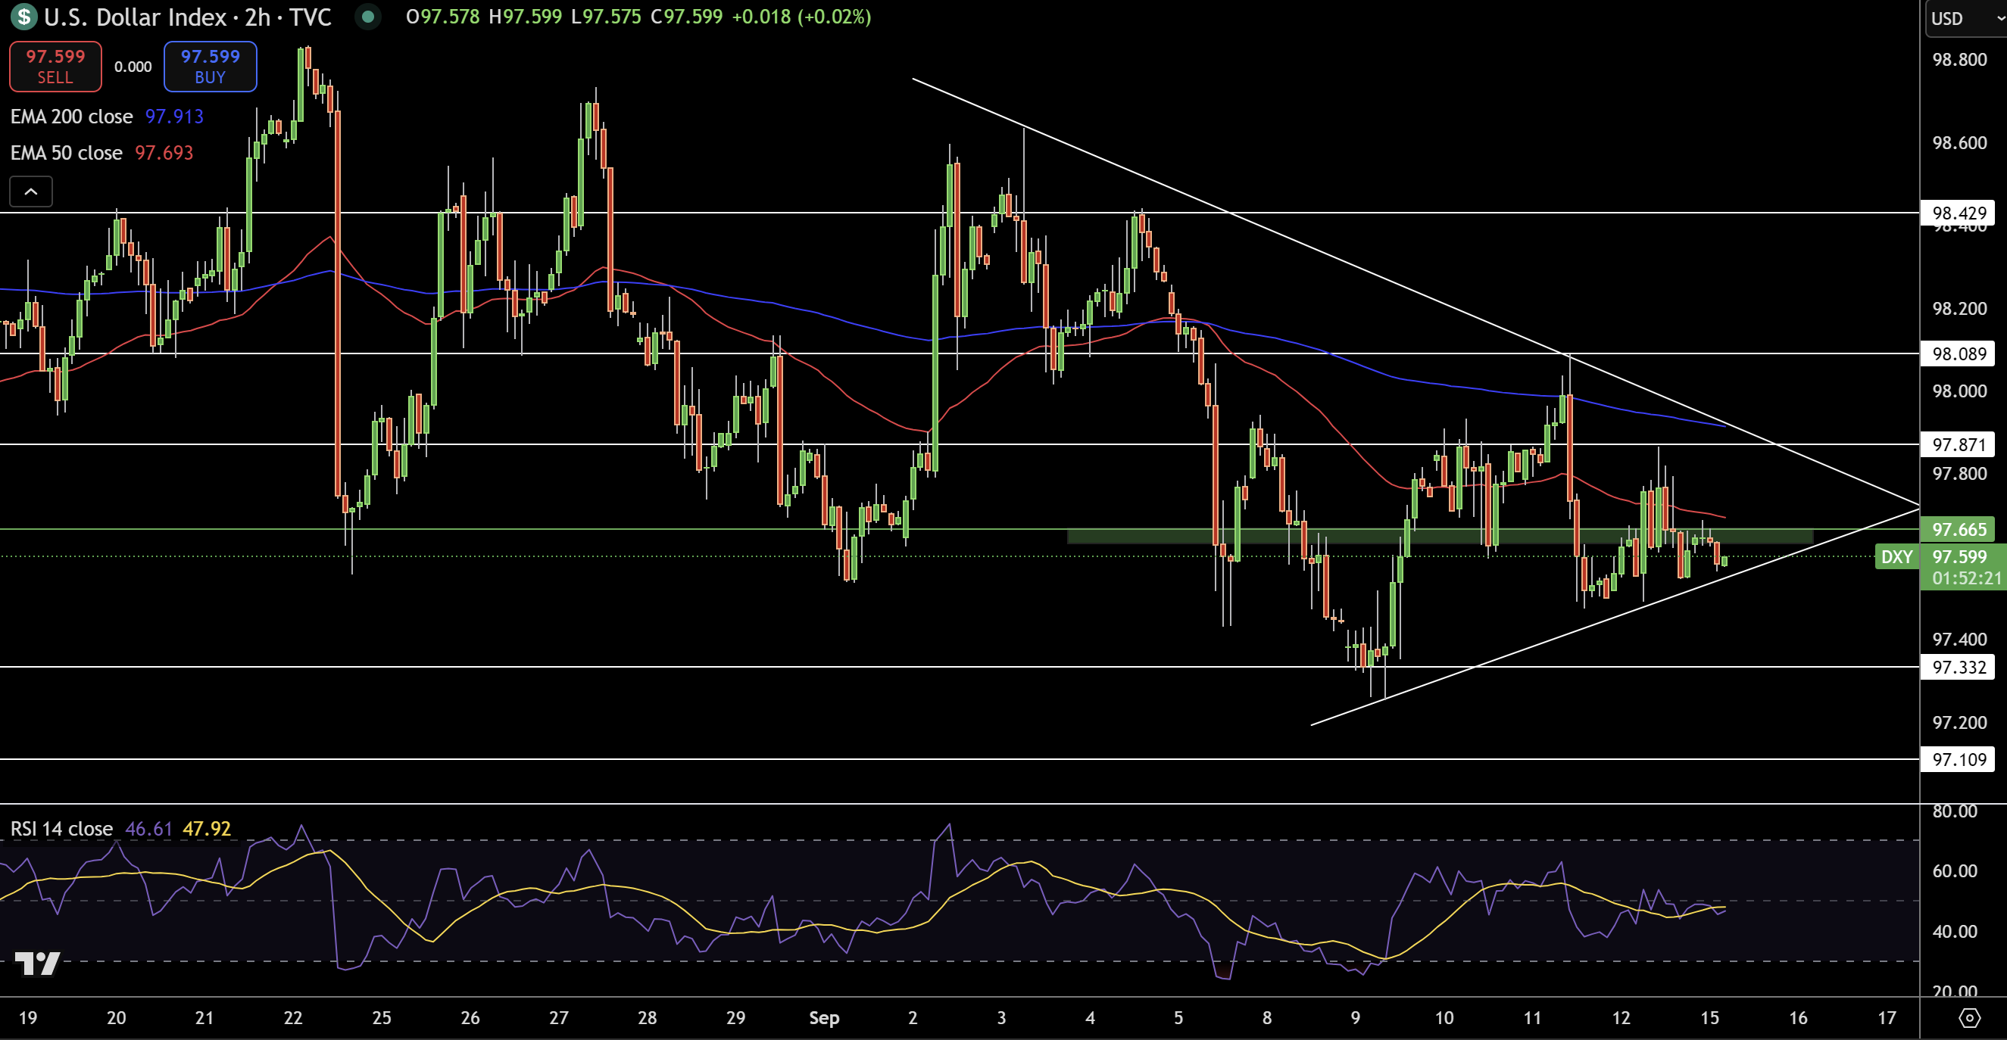Click the EMA 50 value 97.693
Image resolution: width=2007 pixels, height=1040 pixels.
tap(164, 153)
